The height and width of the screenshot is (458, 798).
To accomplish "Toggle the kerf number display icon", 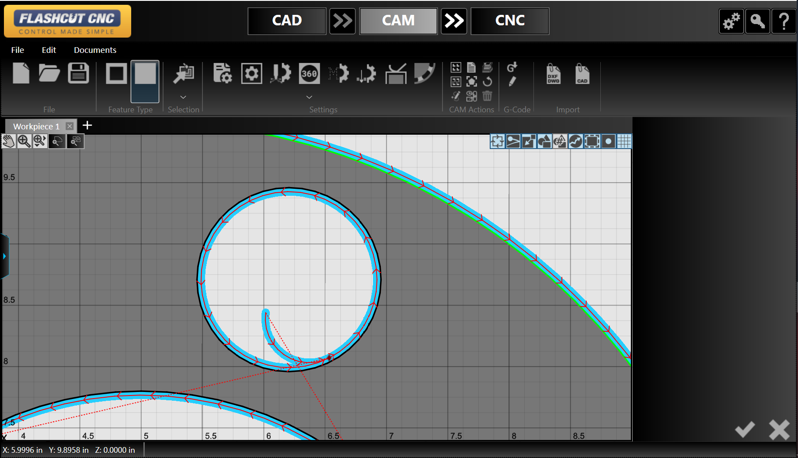I will click(x=560, y=141).
